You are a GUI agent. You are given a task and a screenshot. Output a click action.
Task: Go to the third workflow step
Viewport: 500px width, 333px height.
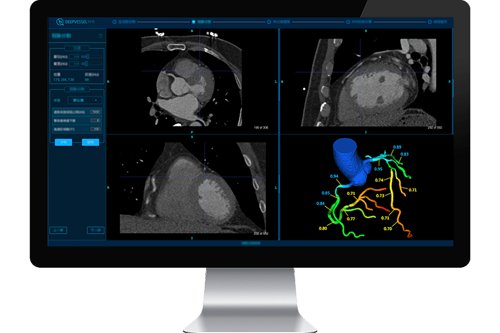point(269,22)
